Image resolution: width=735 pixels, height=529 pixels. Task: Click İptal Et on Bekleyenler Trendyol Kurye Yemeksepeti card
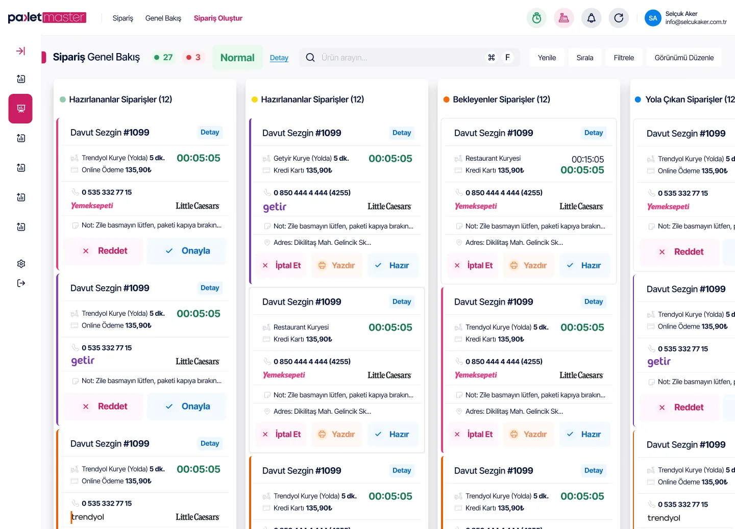pos(473,434)
